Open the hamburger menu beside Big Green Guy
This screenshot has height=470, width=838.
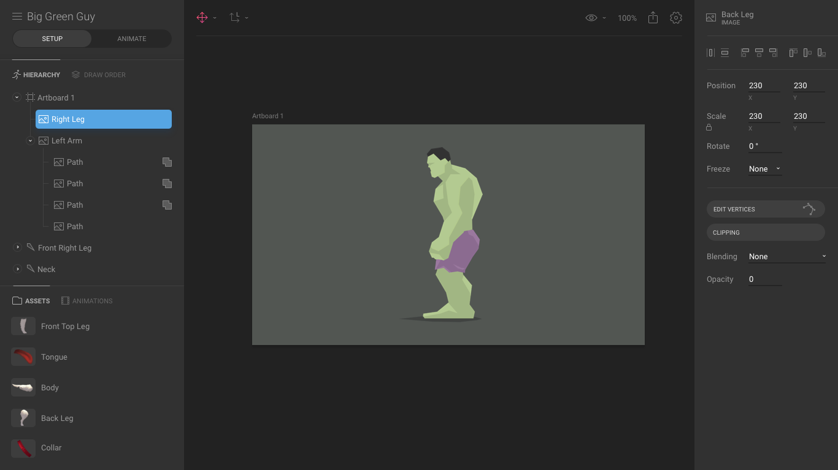point(17,17)
